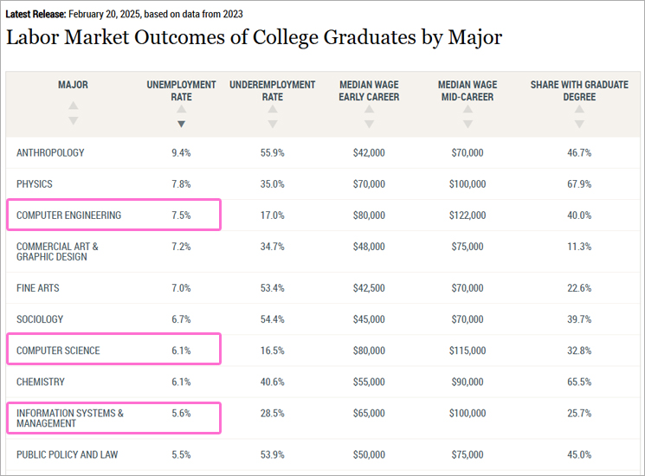Click the Labor Market Outcomes page title
This screenshot has height=476, width=645.
point(254,38)
